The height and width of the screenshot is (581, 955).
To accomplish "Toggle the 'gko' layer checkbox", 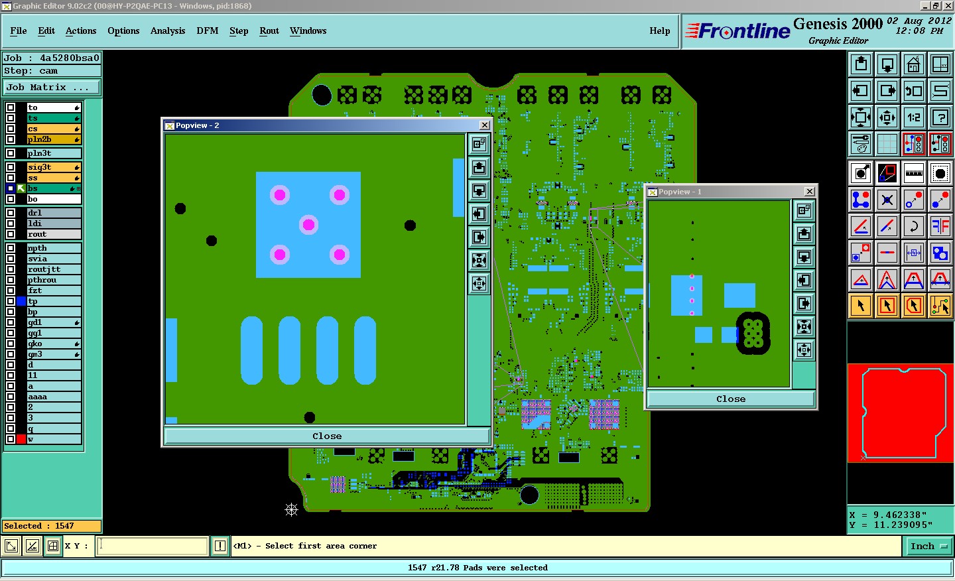I will click(x=11, y=344).
